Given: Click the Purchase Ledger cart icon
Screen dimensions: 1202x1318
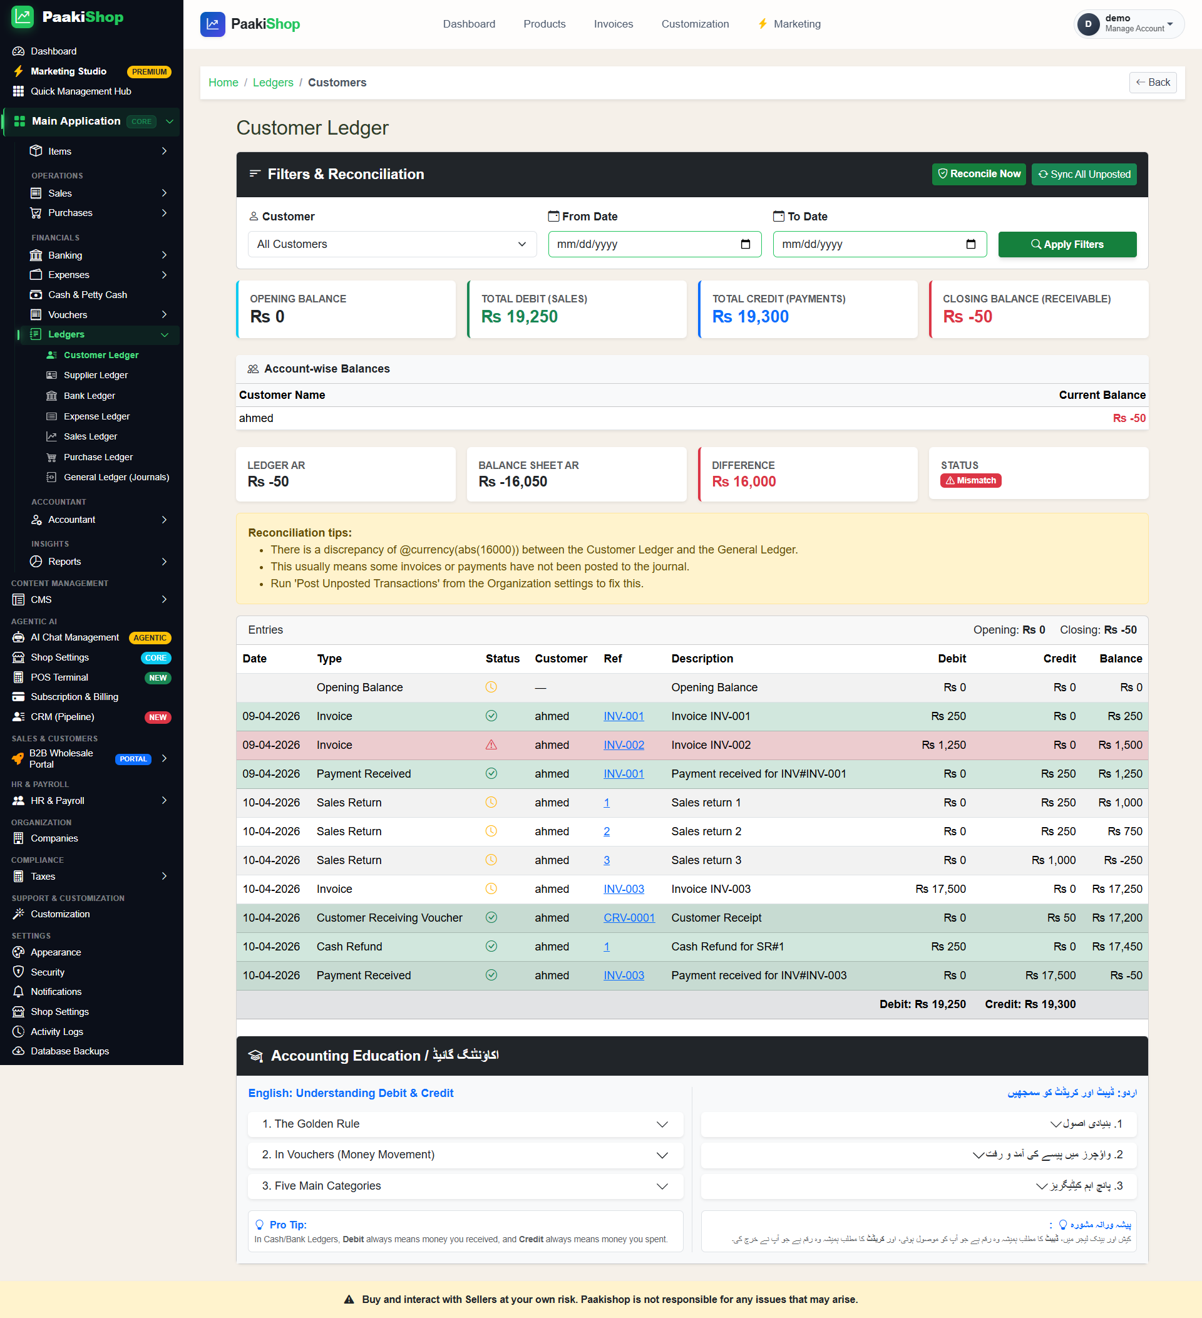Looking at the screenshot, I should 51,457.
